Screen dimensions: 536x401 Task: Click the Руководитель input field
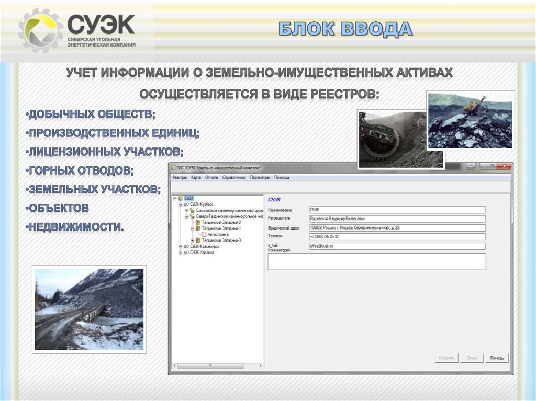pyautogui.click(x=397, y=219)
